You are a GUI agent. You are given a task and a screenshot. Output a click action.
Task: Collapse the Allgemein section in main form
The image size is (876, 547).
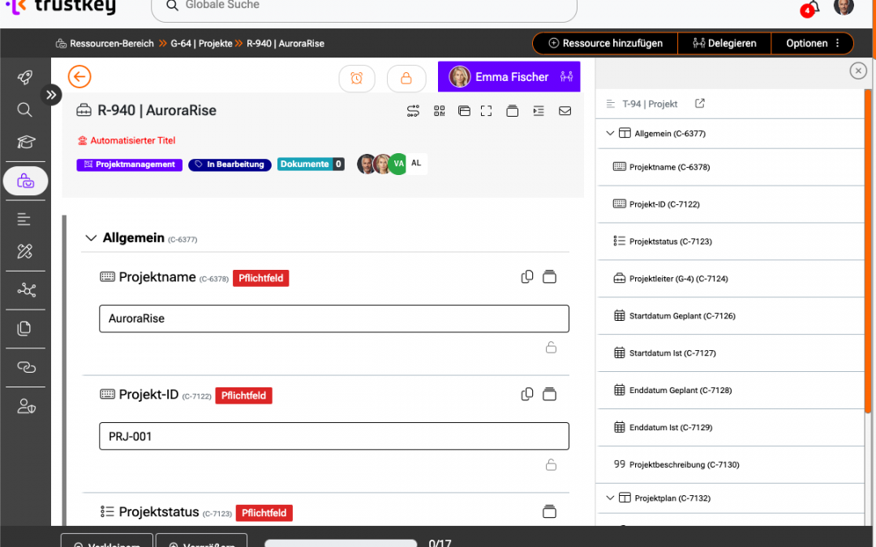(x=91, y=238)
